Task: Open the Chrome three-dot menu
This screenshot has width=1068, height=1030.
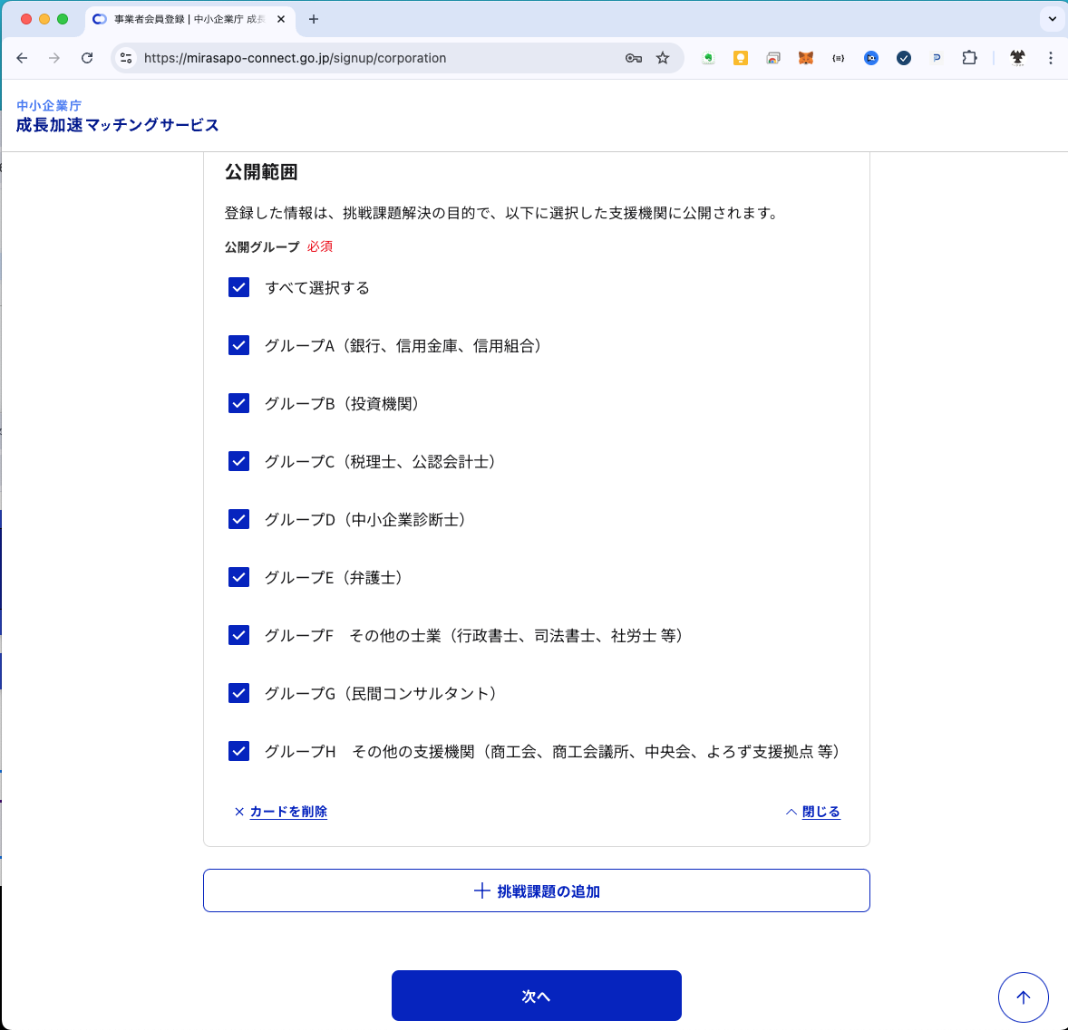Action: 1050,58
